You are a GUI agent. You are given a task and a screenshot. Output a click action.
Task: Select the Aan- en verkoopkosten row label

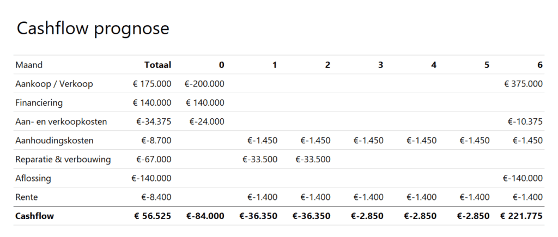coord(61,121)
